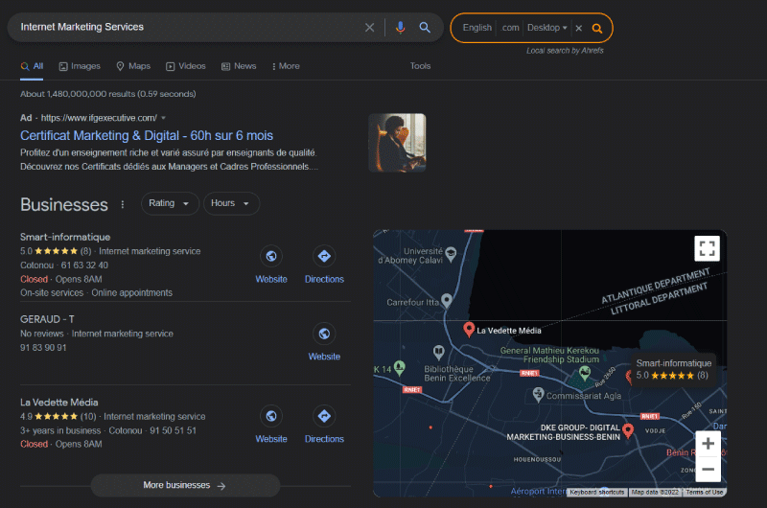
Task: Get Directions to Smart-informatique
Action: (324, 256)
